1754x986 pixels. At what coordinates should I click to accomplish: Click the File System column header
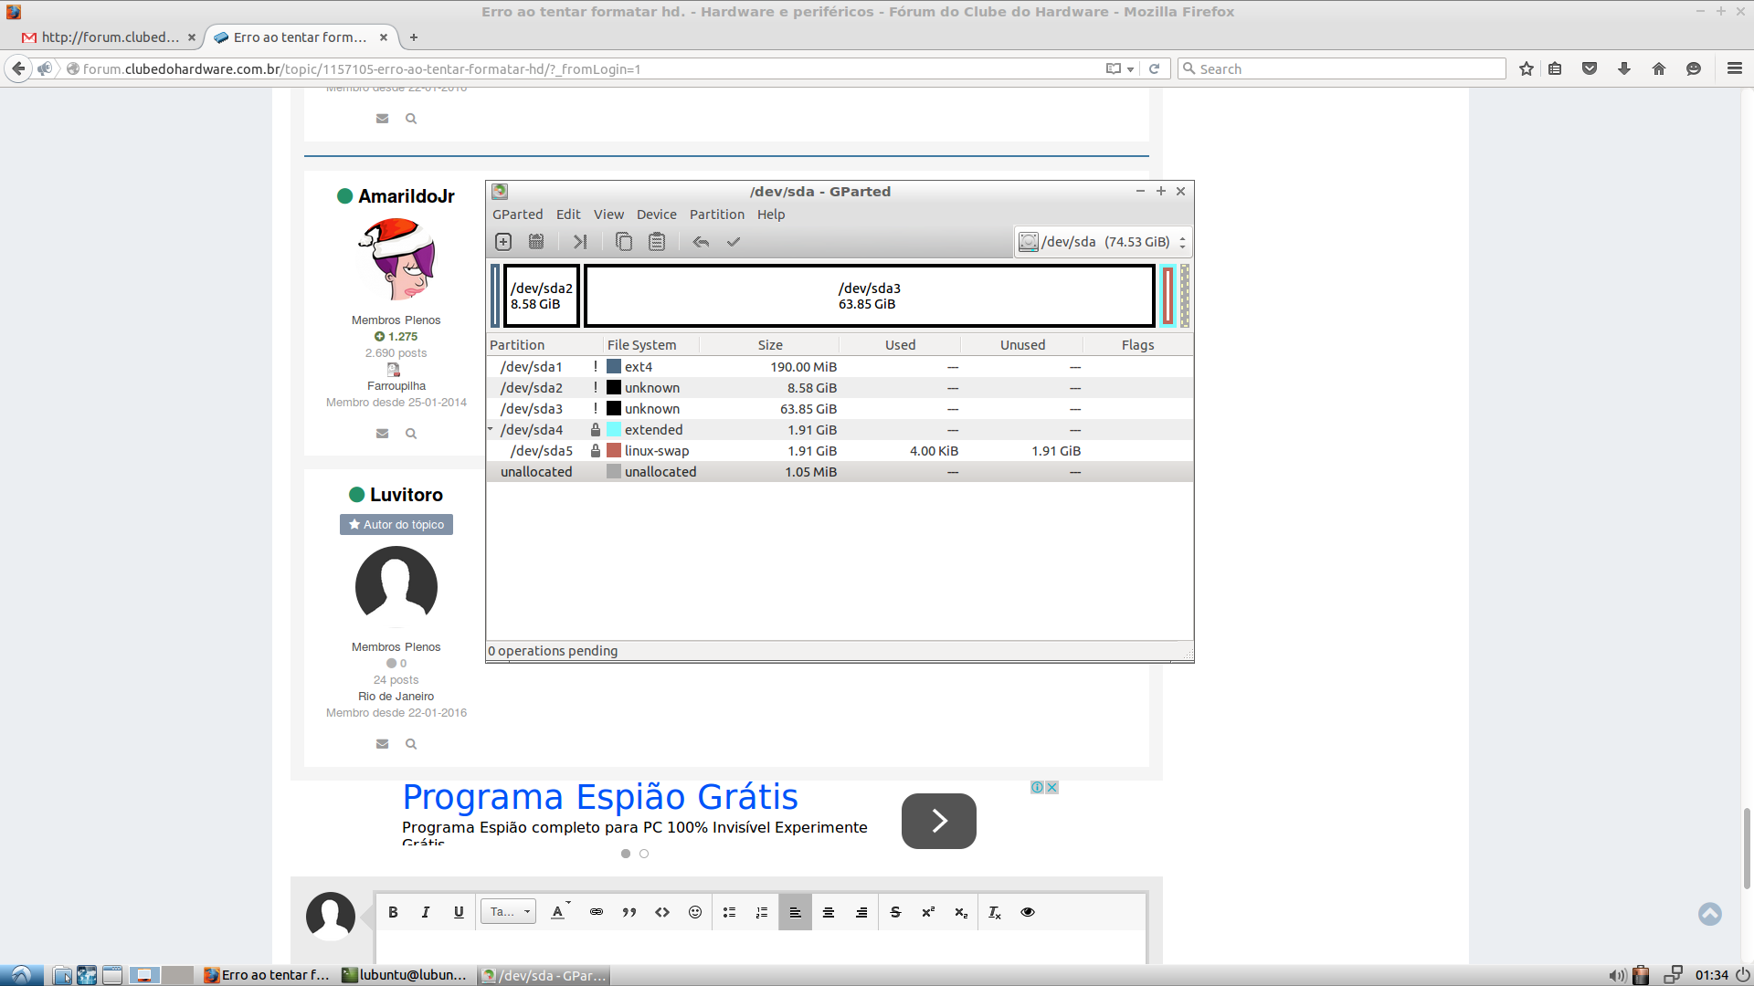coord(651,345)
